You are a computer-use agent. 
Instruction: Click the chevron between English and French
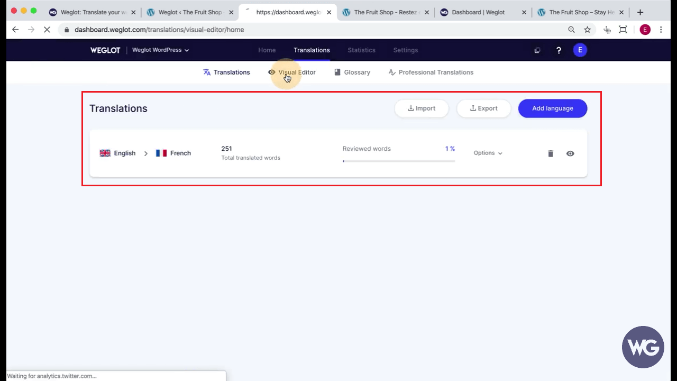(x=146, y=153)
